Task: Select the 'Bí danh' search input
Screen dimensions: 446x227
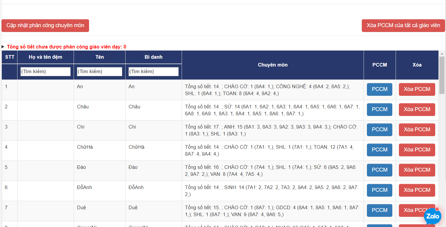Action: coord(154,72)
